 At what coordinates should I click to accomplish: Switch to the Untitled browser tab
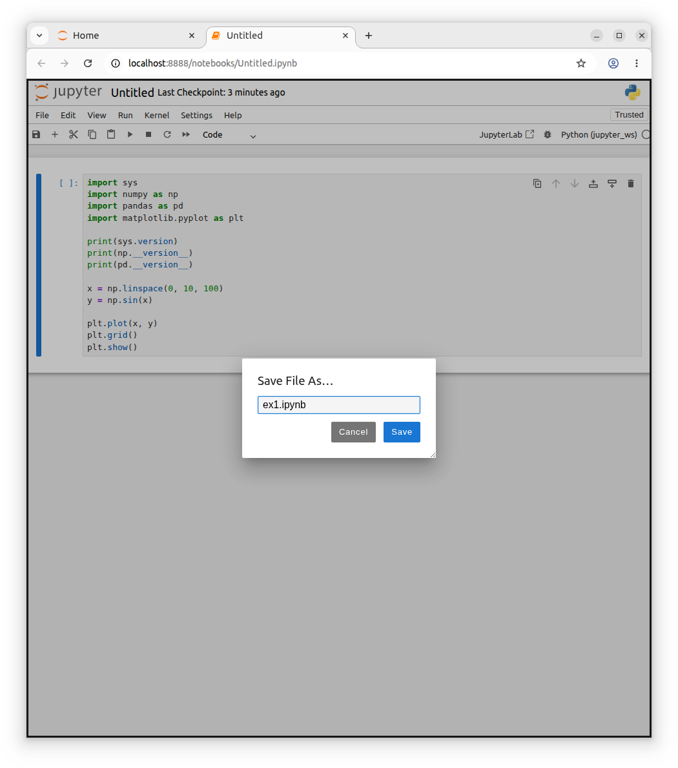(x=281, y=36)
